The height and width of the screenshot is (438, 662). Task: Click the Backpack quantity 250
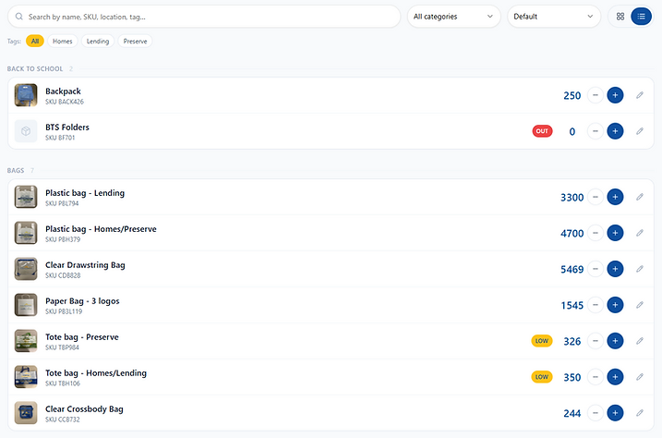pyautogui.click(x=572, y=96)
